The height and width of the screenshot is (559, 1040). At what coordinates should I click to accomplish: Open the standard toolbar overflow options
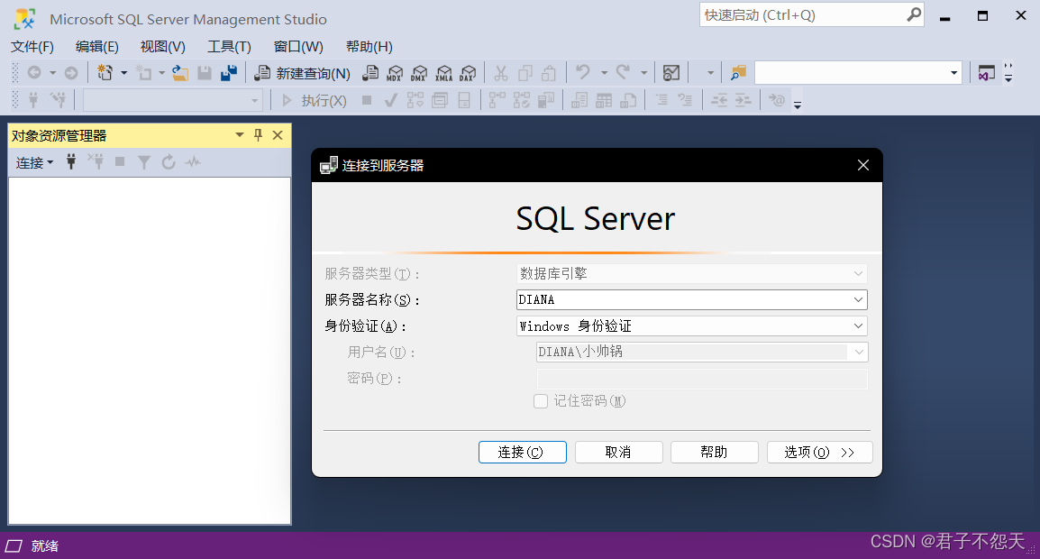point(1008,73)
